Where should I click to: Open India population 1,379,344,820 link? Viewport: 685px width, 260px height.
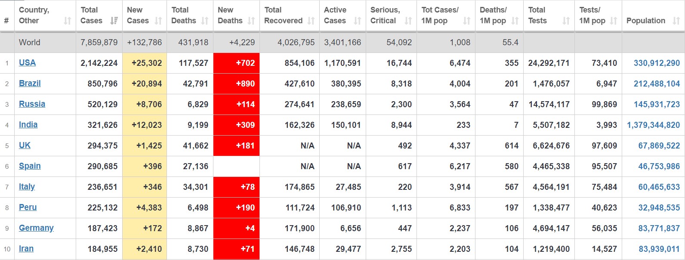pyautogui.click(x=653, y=125)
